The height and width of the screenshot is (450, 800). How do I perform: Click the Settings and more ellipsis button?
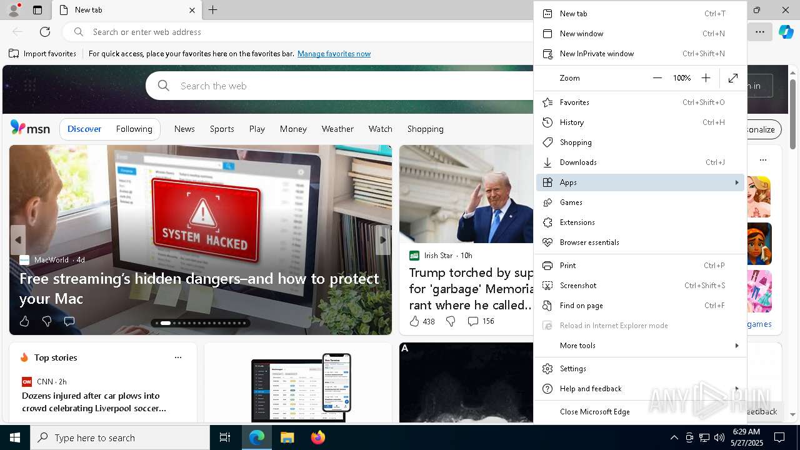click(760, 32)
